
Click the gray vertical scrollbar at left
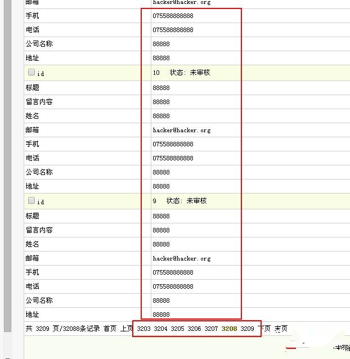pos(7,169)
